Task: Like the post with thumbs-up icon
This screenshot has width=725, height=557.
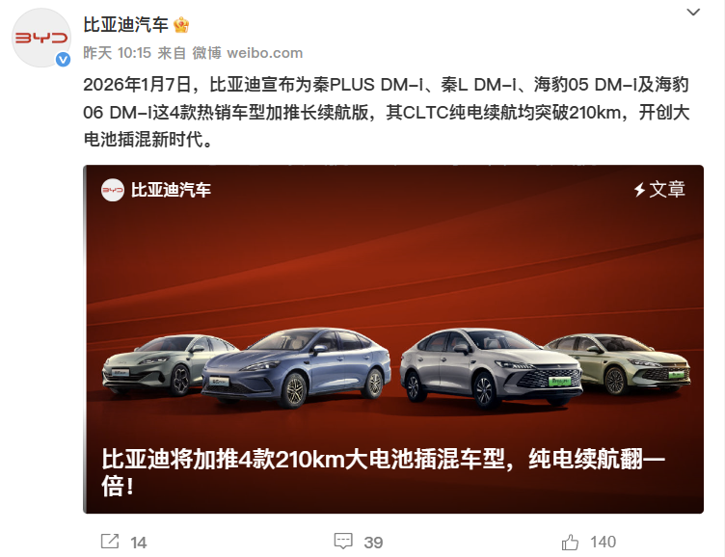Action: (x=570, y=542)
